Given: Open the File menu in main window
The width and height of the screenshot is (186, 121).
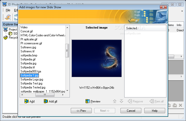Looking at the screenshot, I should (8, 10).
